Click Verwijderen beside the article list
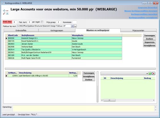160x118 pixels. pyautogui.click(x=89, y=76)
